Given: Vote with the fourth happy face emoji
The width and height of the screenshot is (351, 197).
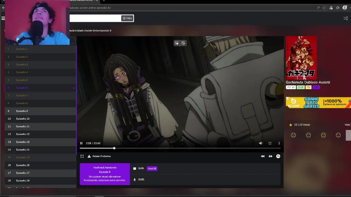Looking at the screenshot, I should click(338, 135).
